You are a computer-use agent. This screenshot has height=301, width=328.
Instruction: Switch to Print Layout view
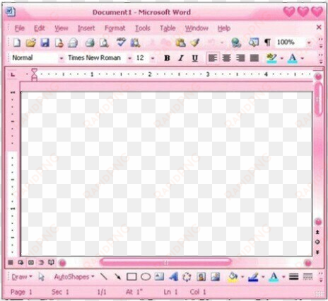[31, 262]
